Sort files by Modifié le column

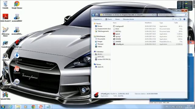tap(148, 23)
